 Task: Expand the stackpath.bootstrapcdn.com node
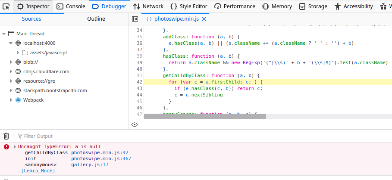coord(11,90)
